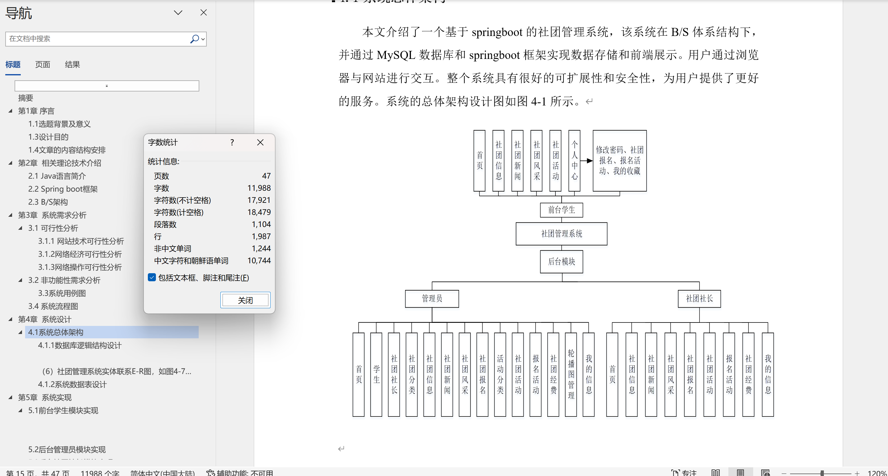This screenshot has height=476, width=888.
Task: Jump to 3.1.3网络操作可行性分析 heading
Action: point(80,267)
